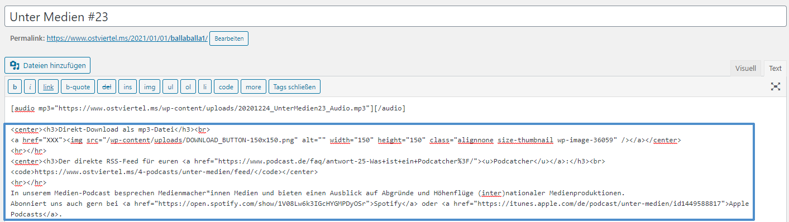Open media library via 'Dateien hinzufügen'
This screenshot has width=789, height=222.
pyautogui.click(x=47, y=65)
